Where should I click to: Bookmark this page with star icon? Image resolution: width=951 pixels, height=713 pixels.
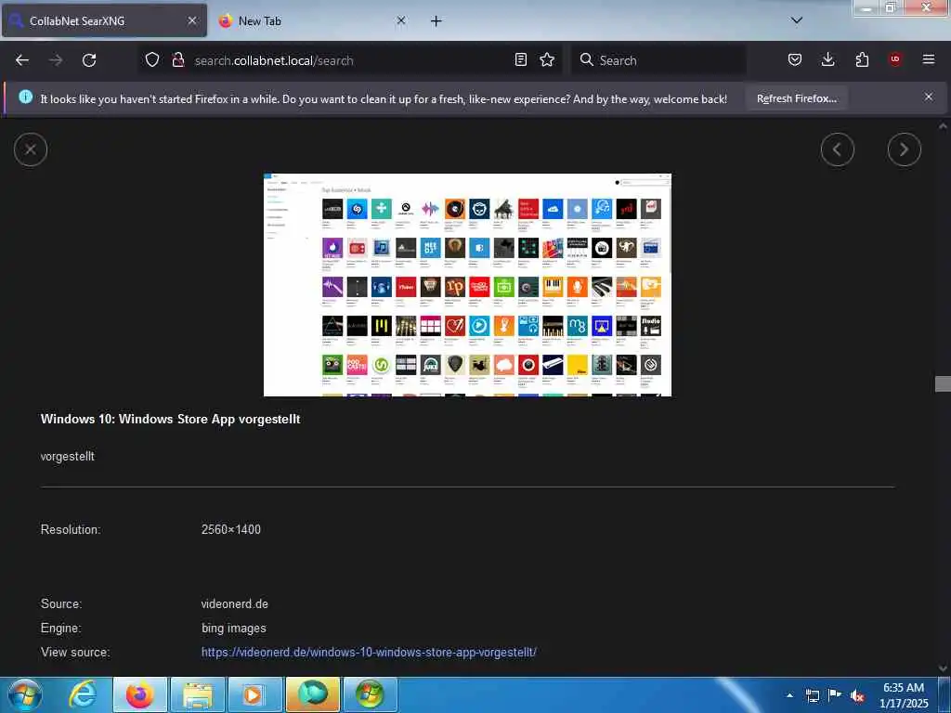pyautogui.click(x=547, y=60)
